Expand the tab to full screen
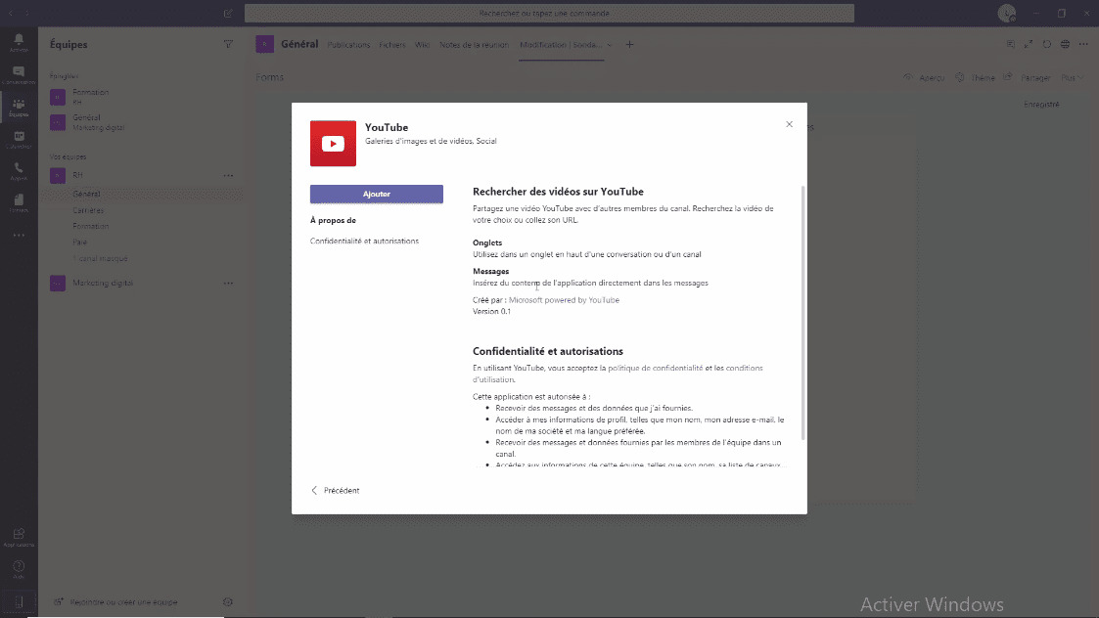The image size is (1099, 618). click(1029, 44)
